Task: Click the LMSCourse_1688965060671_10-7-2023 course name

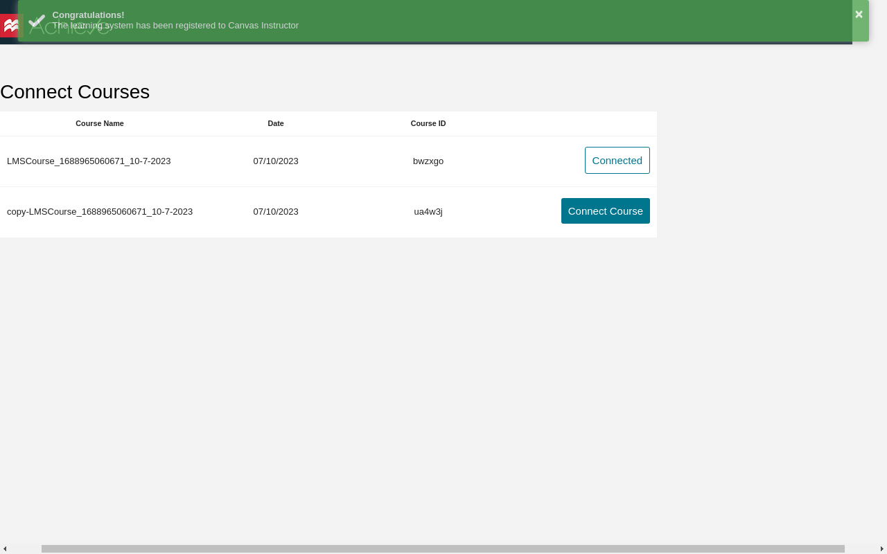Action: [x=89, y=161]
